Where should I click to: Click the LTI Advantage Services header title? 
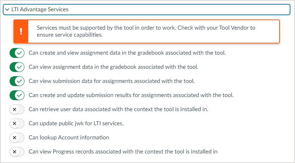pyautogui.click(x=40, y=10)
